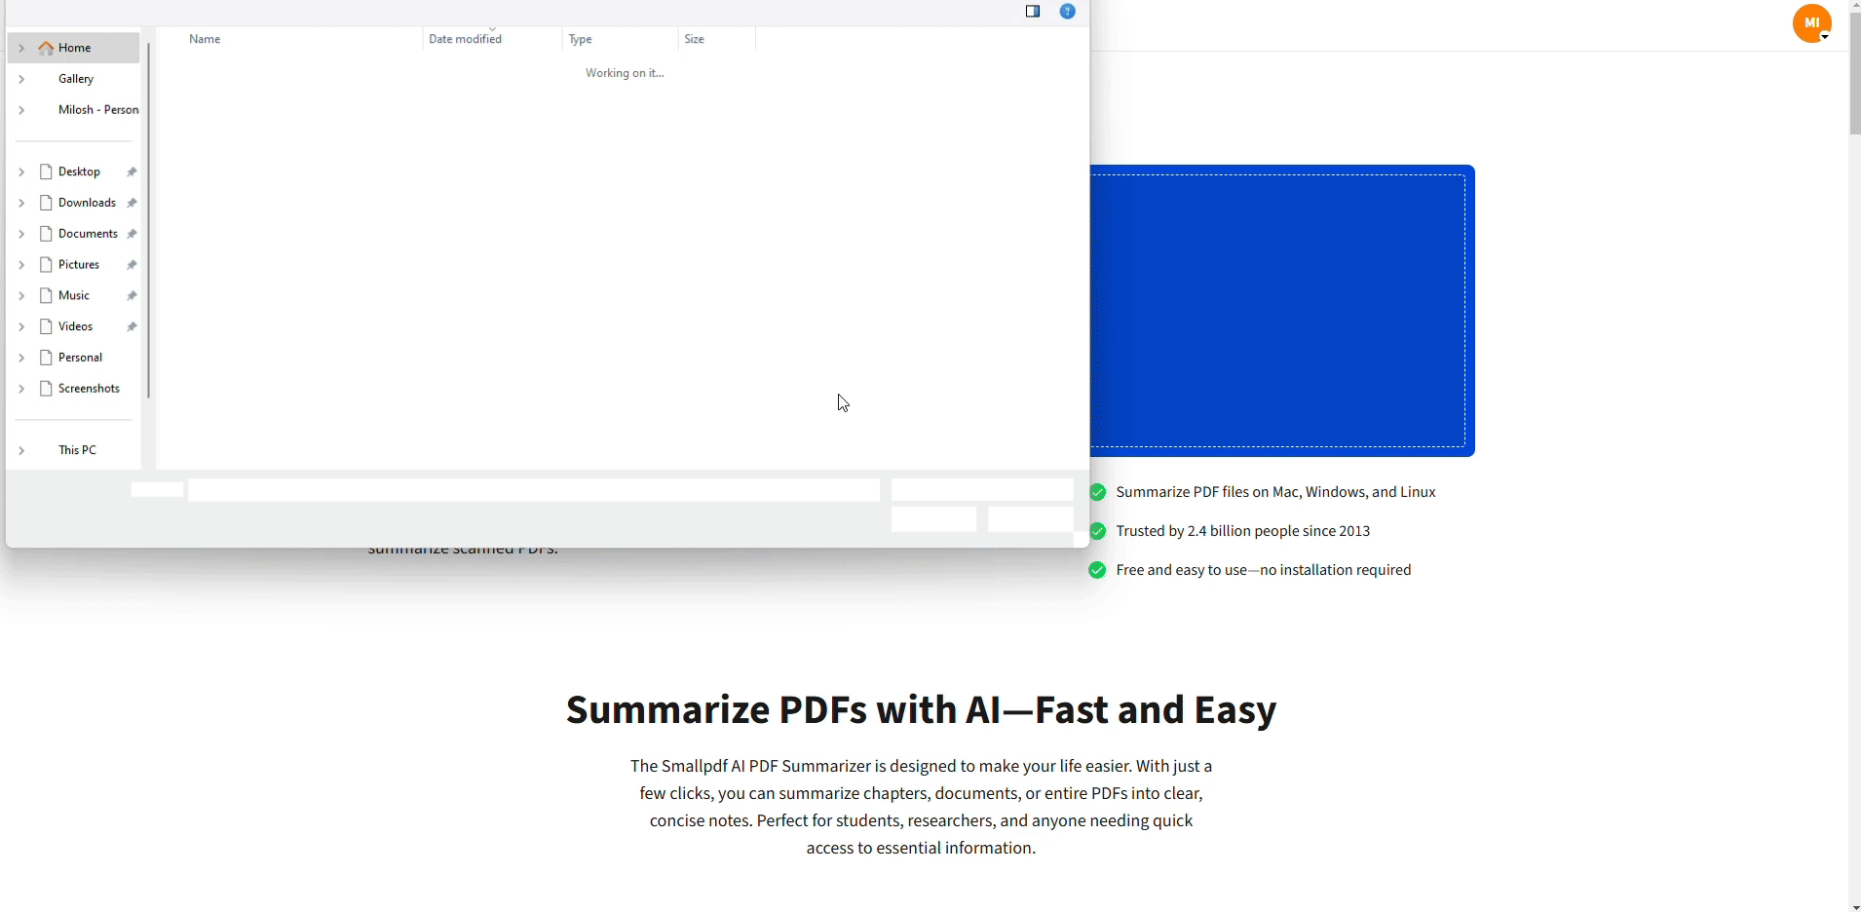
Task: Expand the Personal folder chevron
Action: click(21, 357)
